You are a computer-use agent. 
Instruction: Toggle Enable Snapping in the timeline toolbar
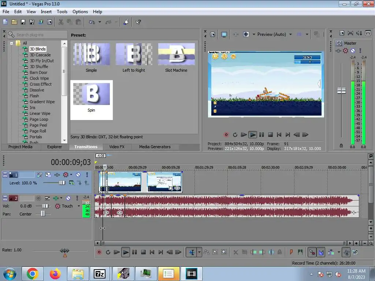coord(312,252)
